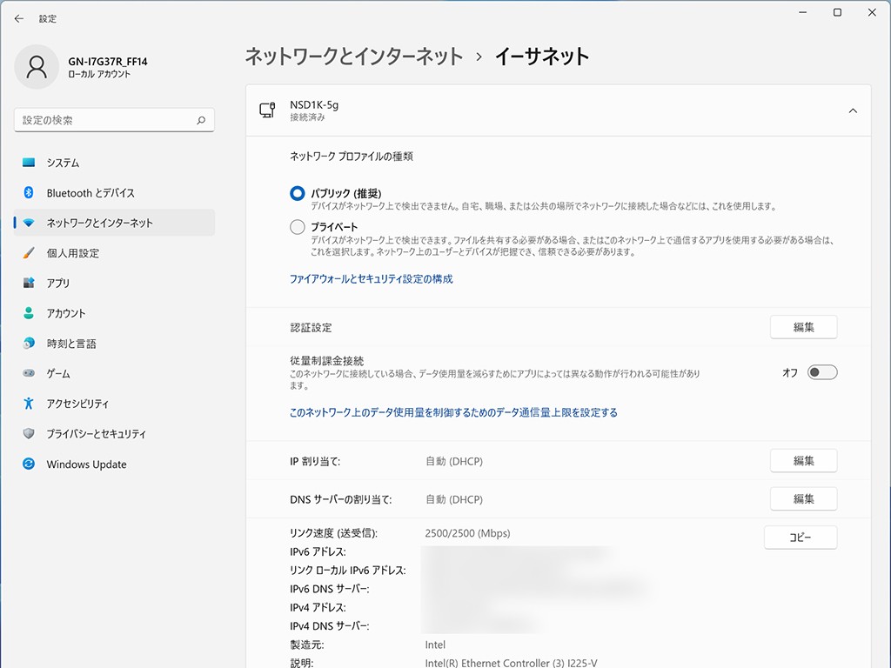
Task: Click the back arrow icon in title bar
Action: (19, 18)
